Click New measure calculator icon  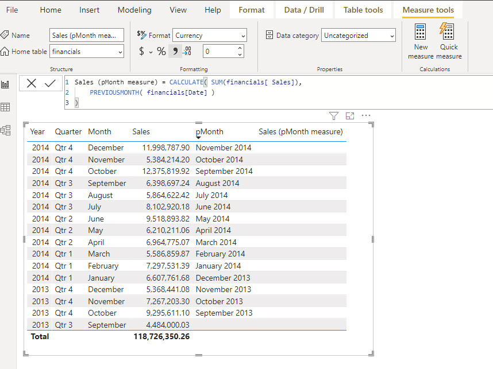(x=421, y=32)
